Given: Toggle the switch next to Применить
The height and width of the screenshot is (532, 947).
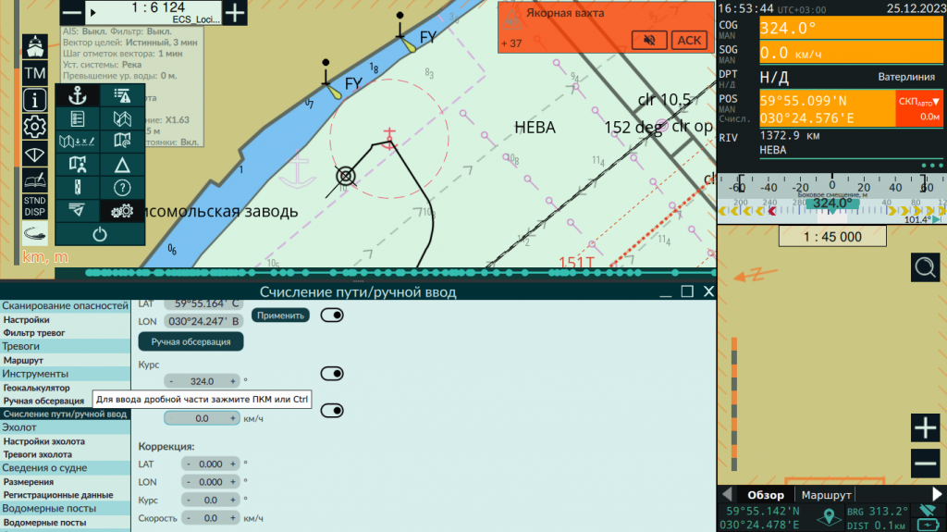Looking at the screenshot, I should (x=332, y=315).
